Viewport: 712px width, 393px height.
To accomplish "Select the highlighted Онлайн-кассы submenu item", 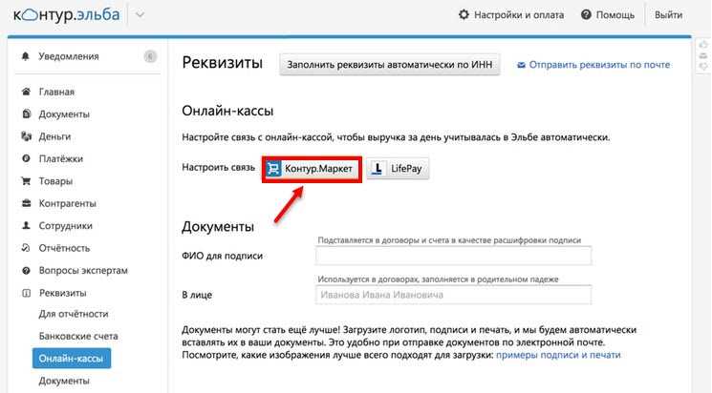I will point(72,358).
